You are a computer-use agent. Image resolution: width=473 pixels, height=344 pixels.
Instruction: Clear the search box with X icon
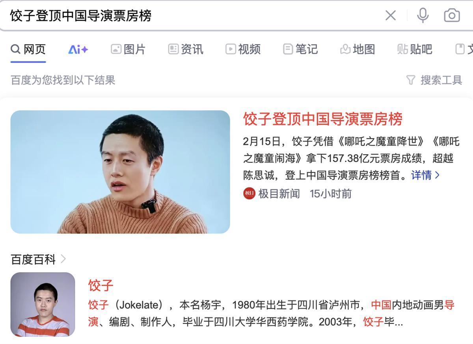pos(390,15)
